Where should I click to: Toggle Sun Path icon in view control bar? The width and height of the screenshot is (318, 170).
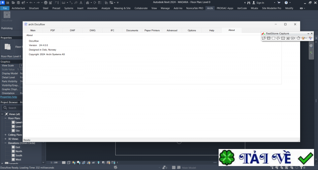tap(74, 162)
